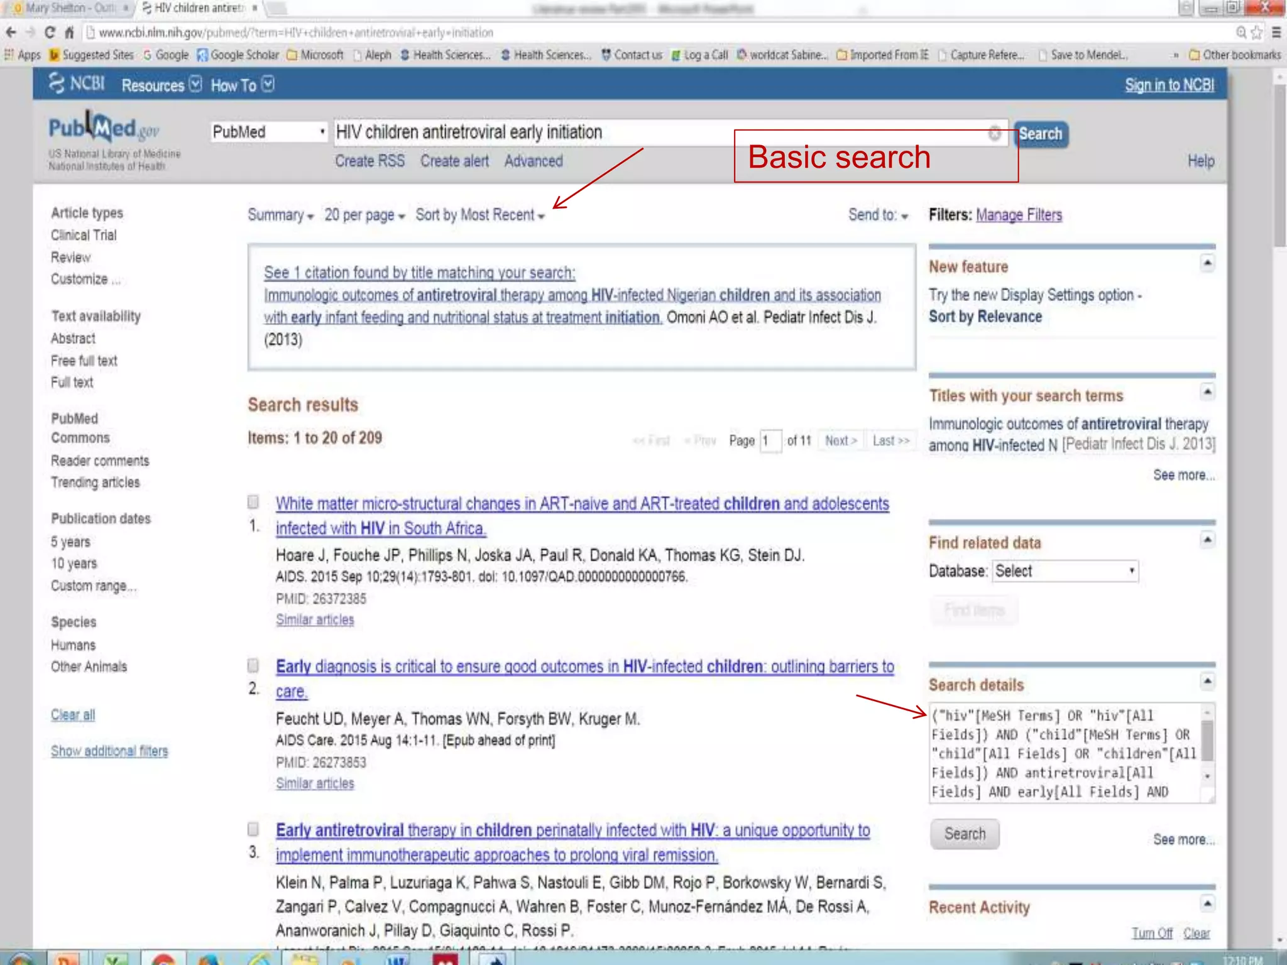Image resolution: width=1287 pixels, height=965 pixels.
Task: Jump to the Last results page
Action: (x=891, y=440)
